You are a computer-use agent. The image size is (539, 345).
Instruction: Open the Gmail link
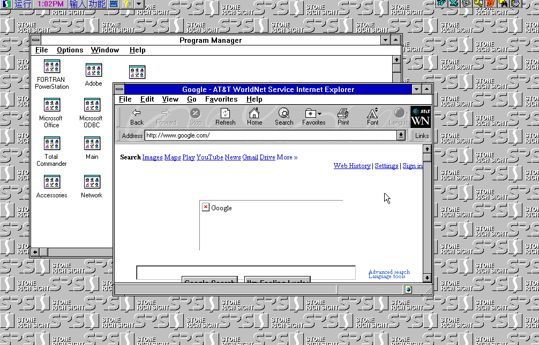tap(250, 157)
